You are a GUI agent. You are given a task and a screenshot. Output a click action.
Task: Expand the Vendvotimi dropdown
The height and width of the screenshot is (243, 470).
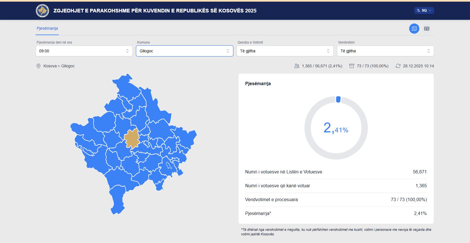pos(385,51)
